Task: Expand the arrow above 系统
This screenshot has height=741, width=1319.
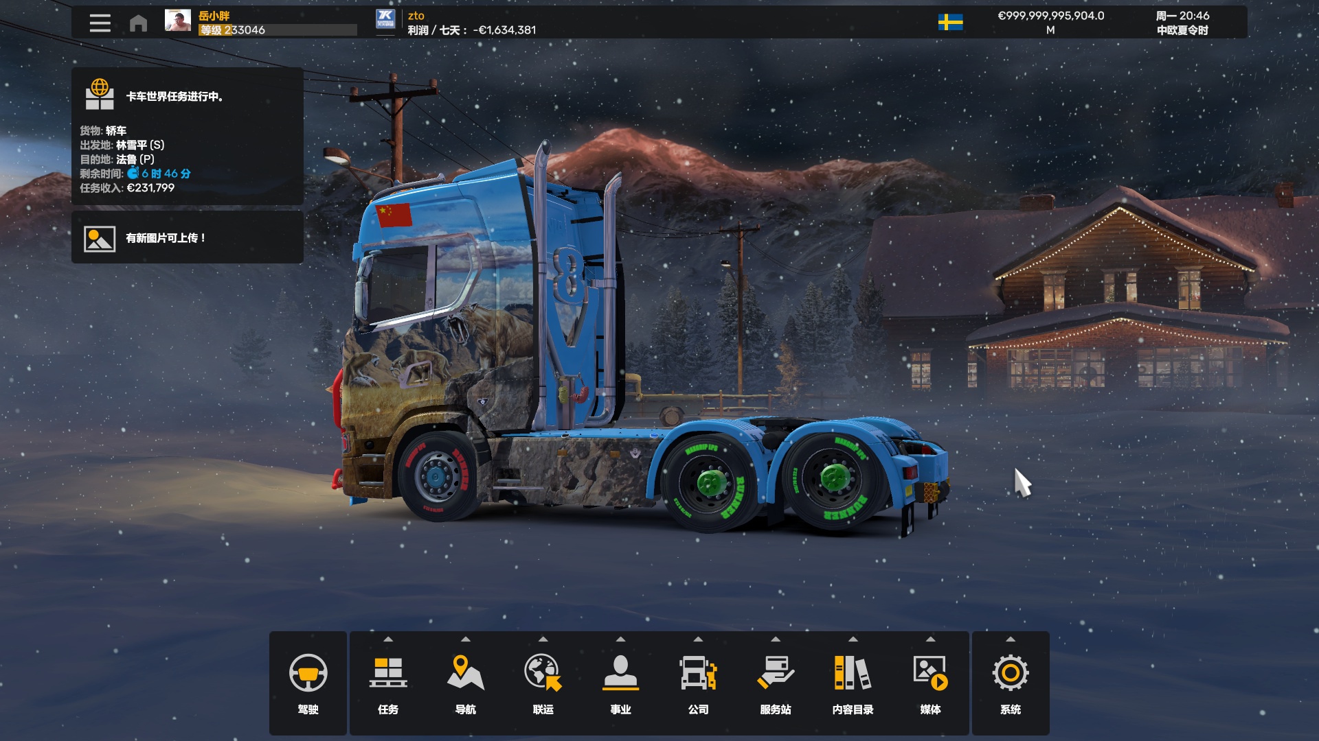Action: tap(1011, 639)
